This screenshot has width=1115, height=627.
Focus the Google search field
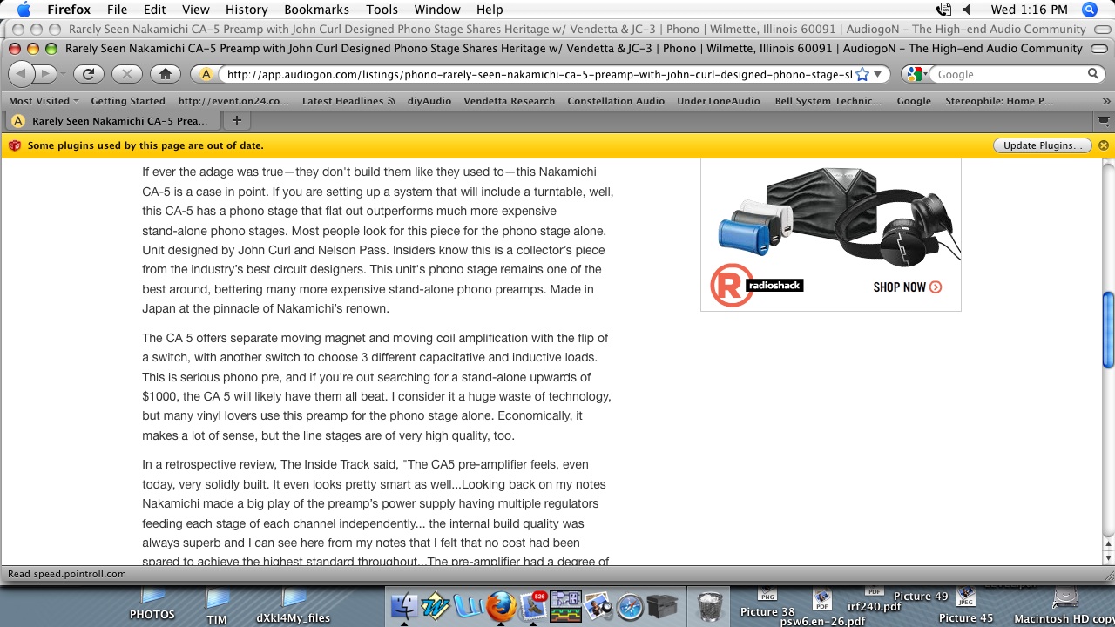(1010, 74)
